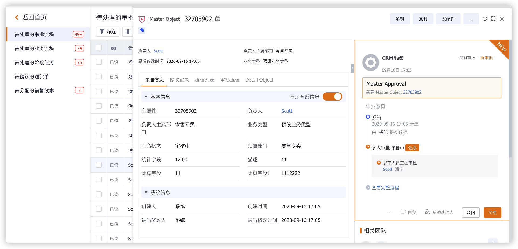Click the orange 同意 approve button
The width and height of the screenshot is (518, 249).
click(x=492, y=212)
